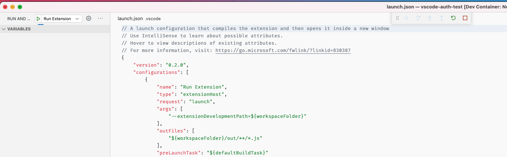Open the go.microsoft.com fwlink URL

[x=283, y=50]
